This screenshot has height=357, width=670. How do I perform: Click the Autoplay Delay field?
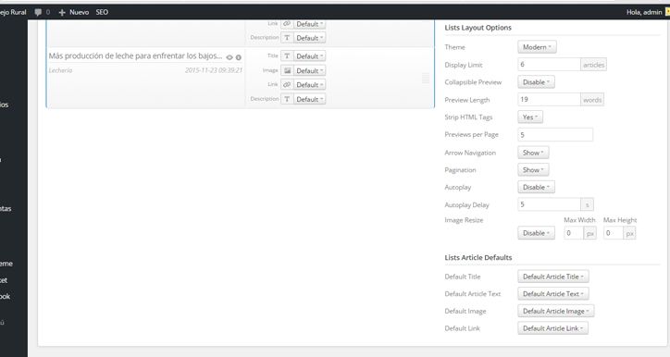tap(549, 204)
